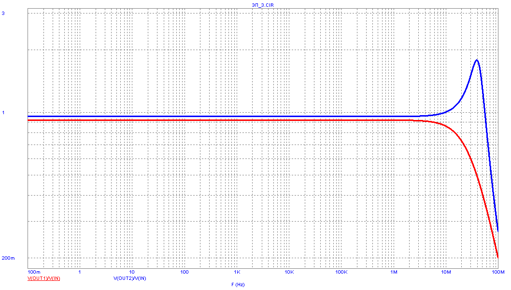This screenshot has width=511, height=290.
Task: Click the F (Hz) axis title
Action: (x=238, y=285)
